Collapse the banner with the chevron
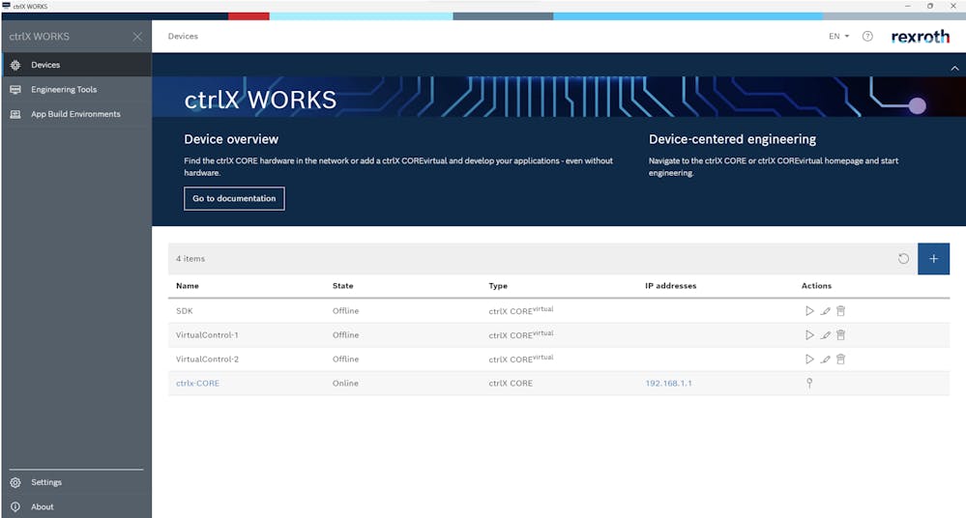 point(954,69)
